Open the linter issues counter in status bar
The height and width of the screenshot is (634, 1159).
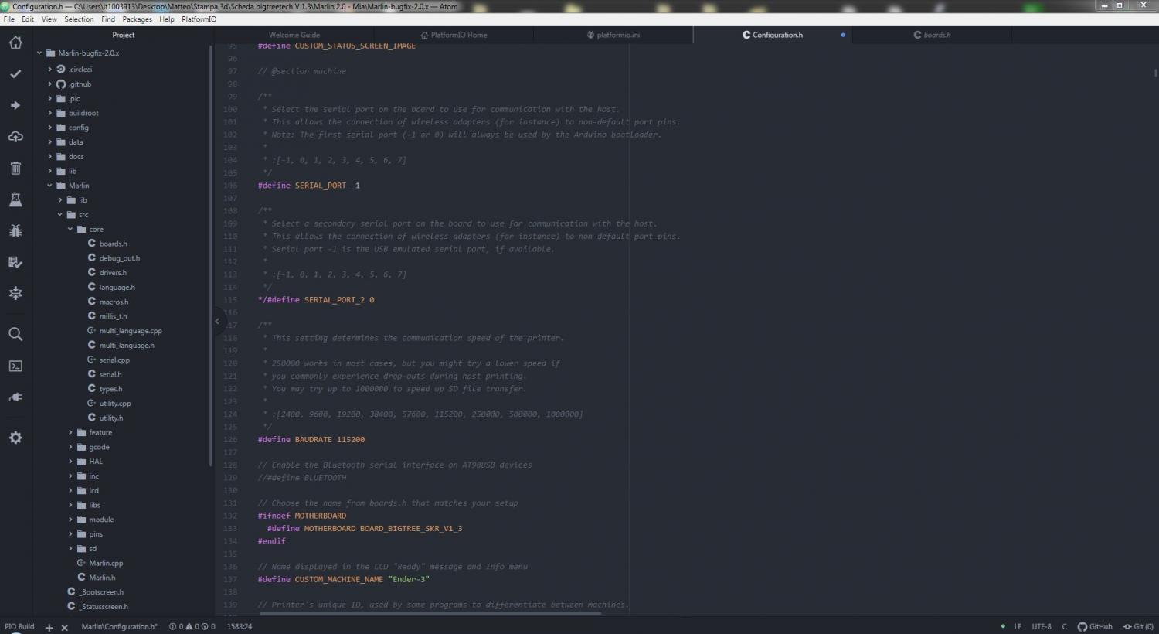point(192,627)
